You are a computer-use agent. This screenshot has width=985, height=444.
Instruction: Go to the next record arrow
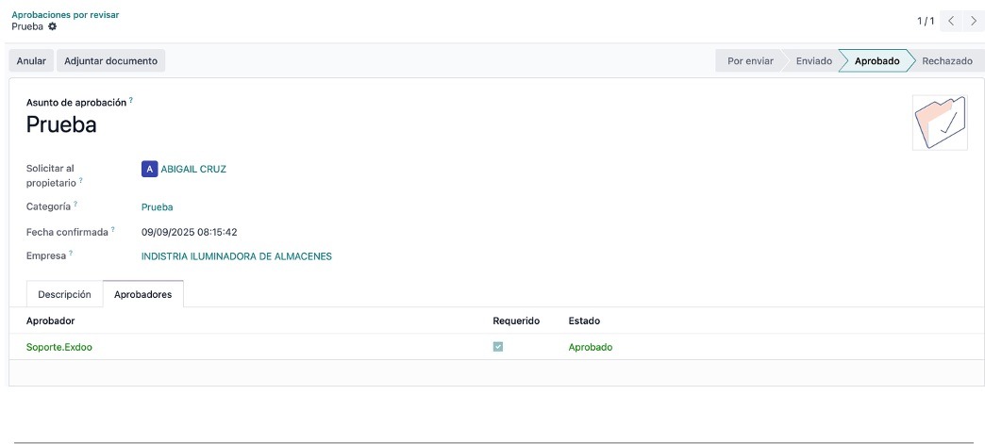(974, 21)
